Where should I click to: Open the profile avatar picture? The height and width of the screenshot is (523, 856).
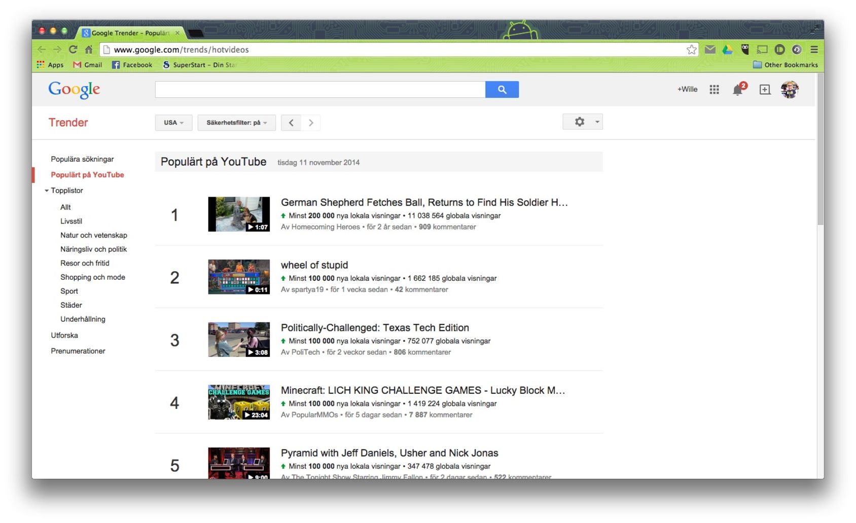(x=789, y=90)
